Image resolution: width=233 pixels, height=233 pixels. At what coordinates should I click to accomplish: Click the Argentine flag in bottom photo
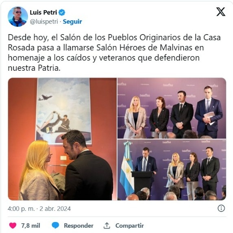pos(127,168)
